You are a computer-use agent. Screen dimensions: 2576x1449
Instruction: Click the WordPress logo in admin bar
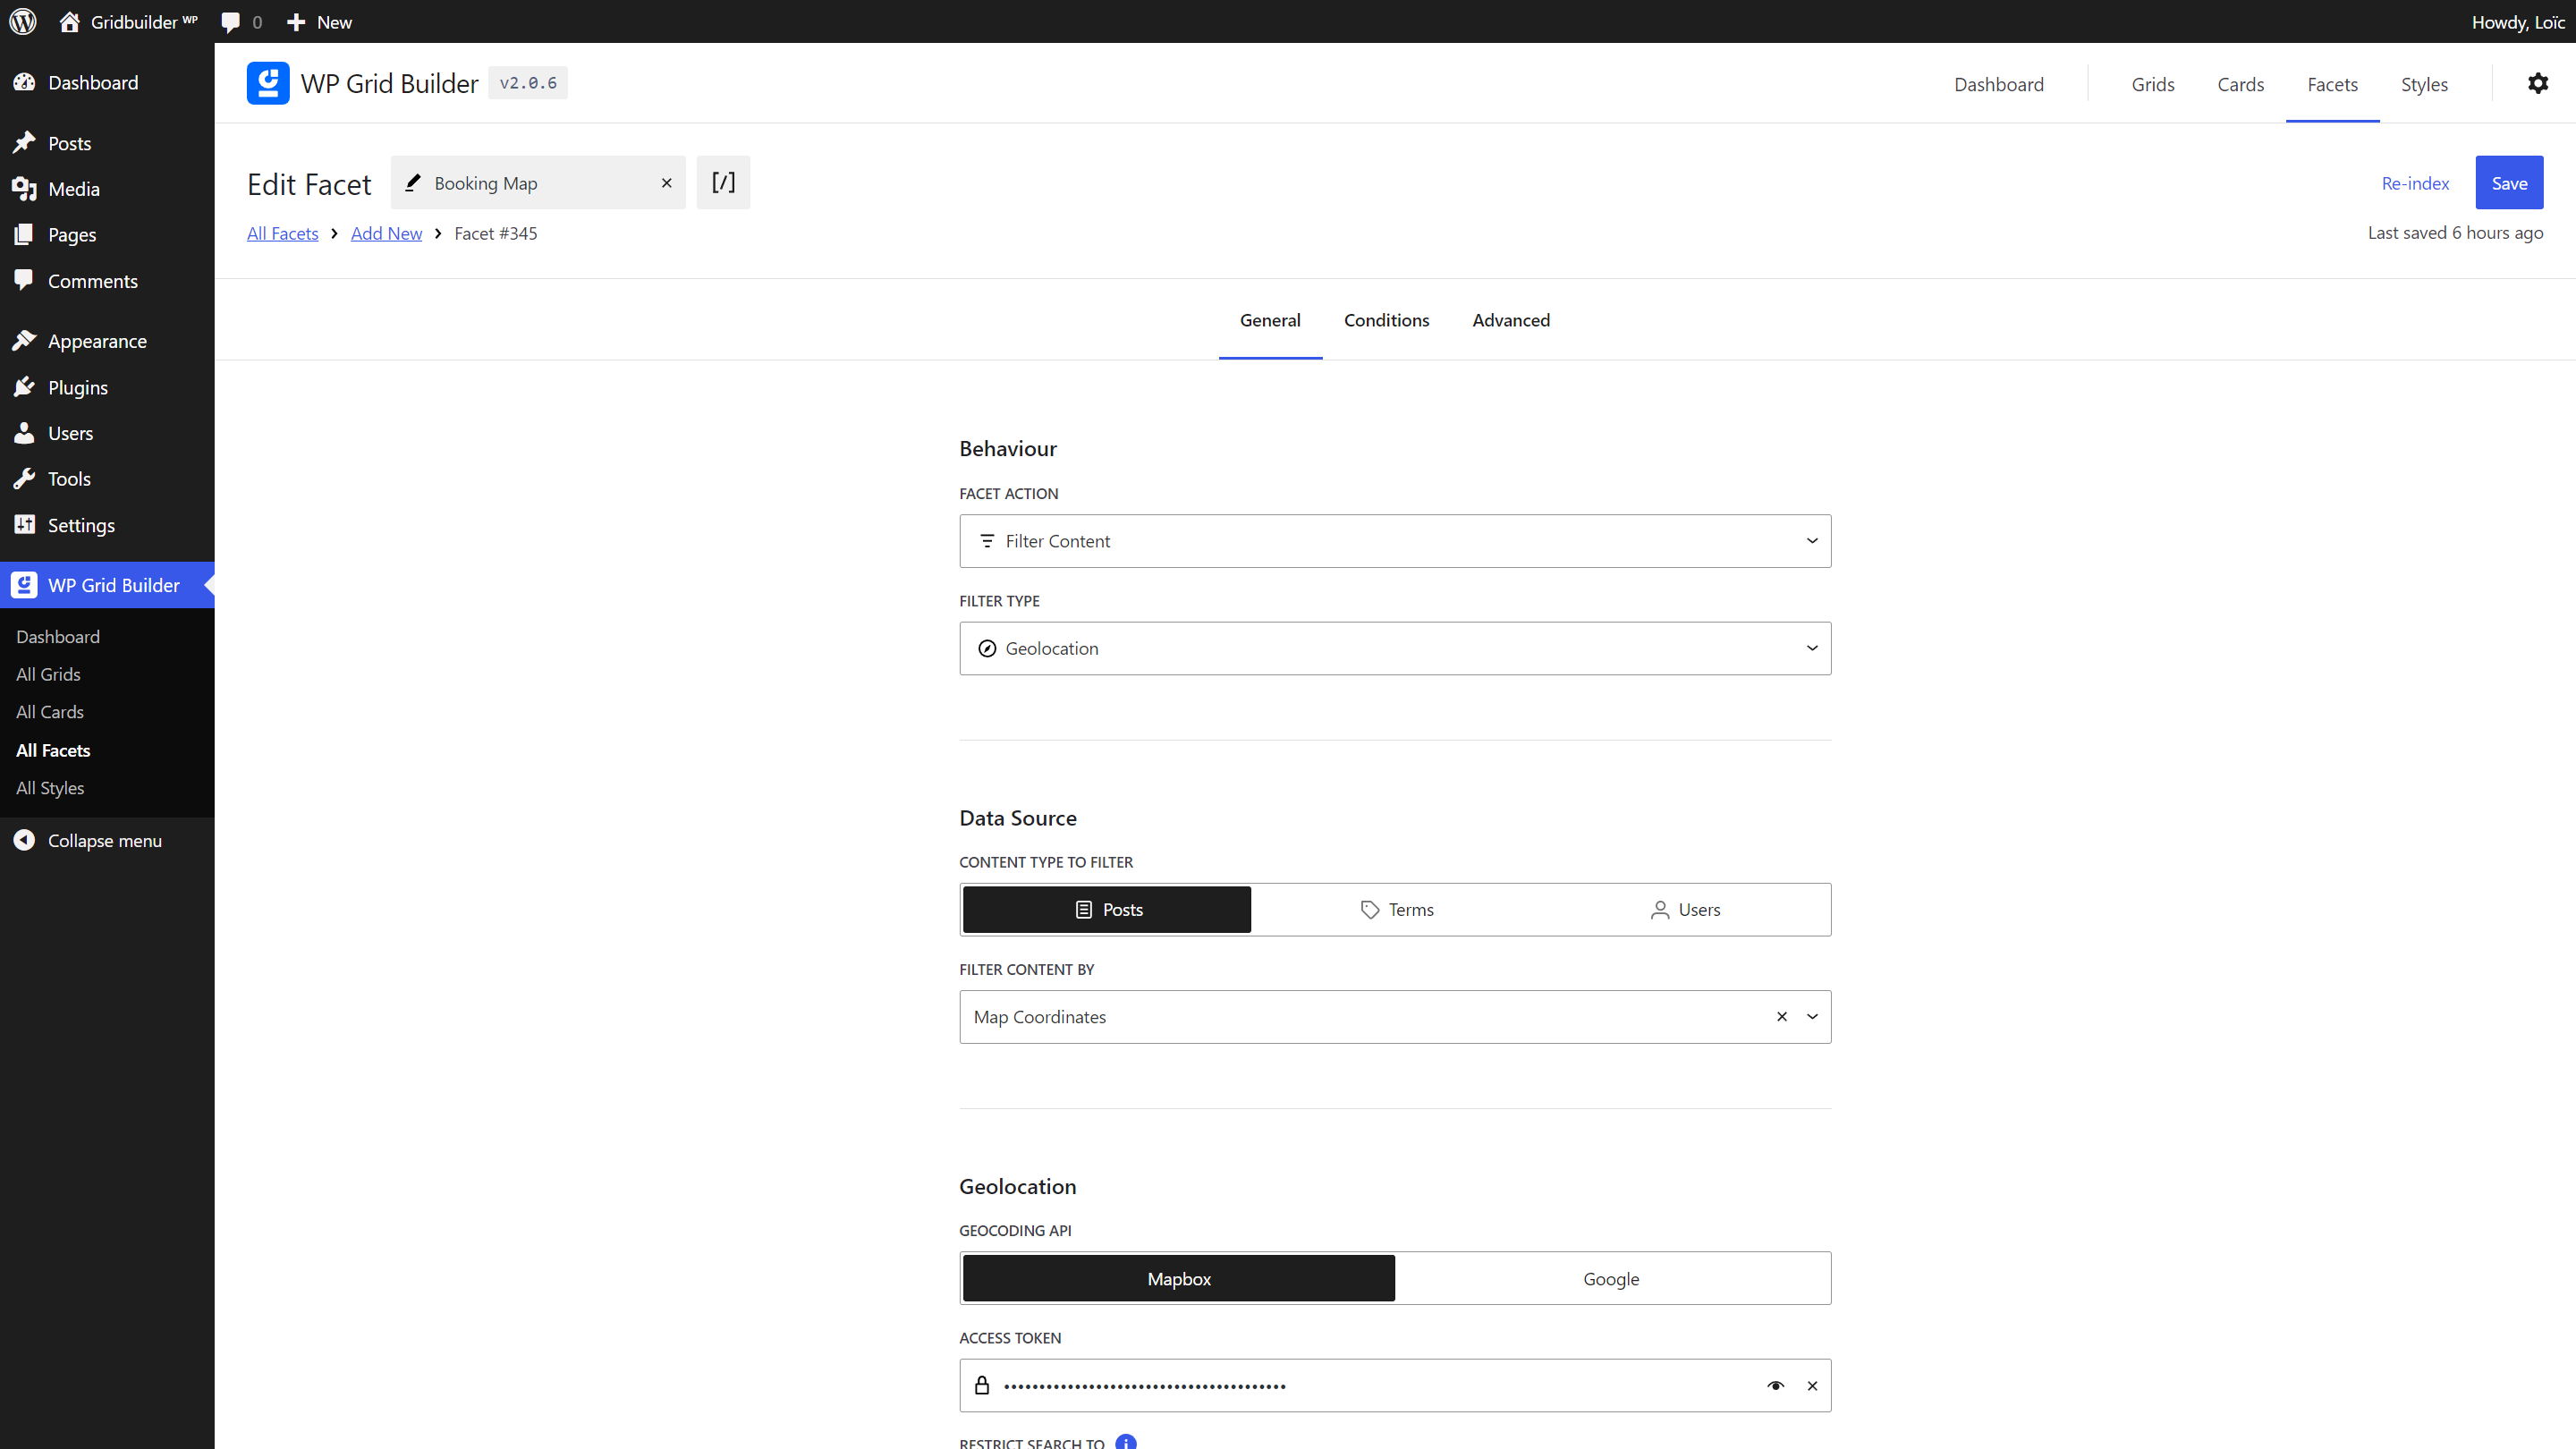click(x=22, y=21)
